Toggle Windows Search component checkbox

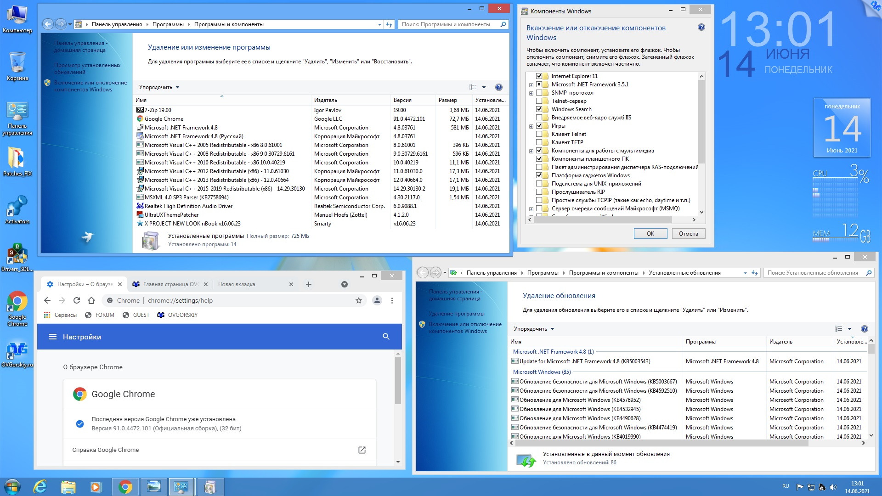click(539, 109)
